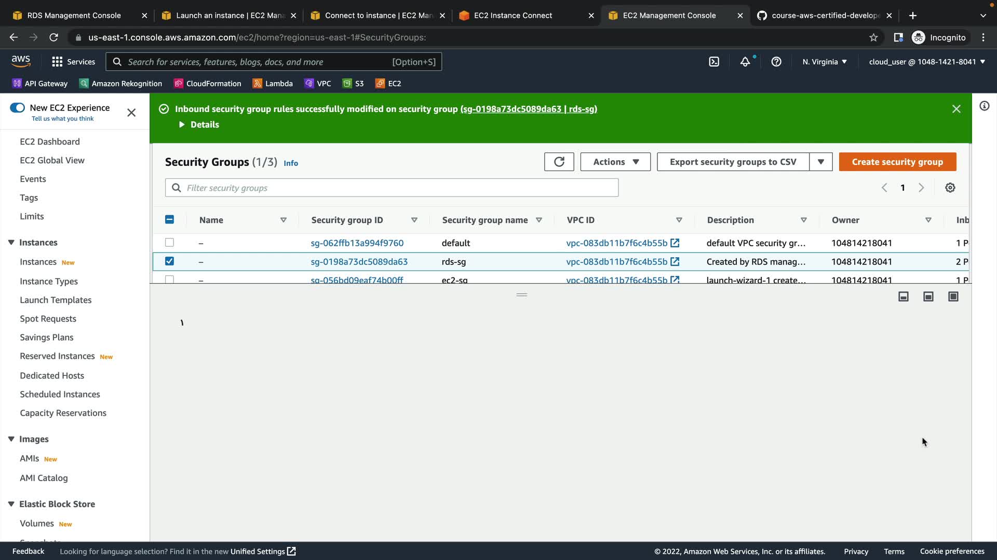Open the N. Virginia region dropdown
Viewport: 997px width, 560px height.
(824, 62)
